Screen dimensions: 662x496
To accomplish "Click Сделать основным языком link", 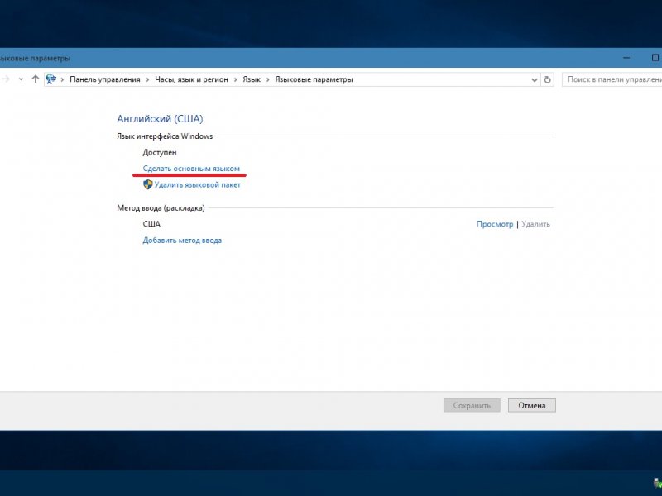I will point(191,169).
